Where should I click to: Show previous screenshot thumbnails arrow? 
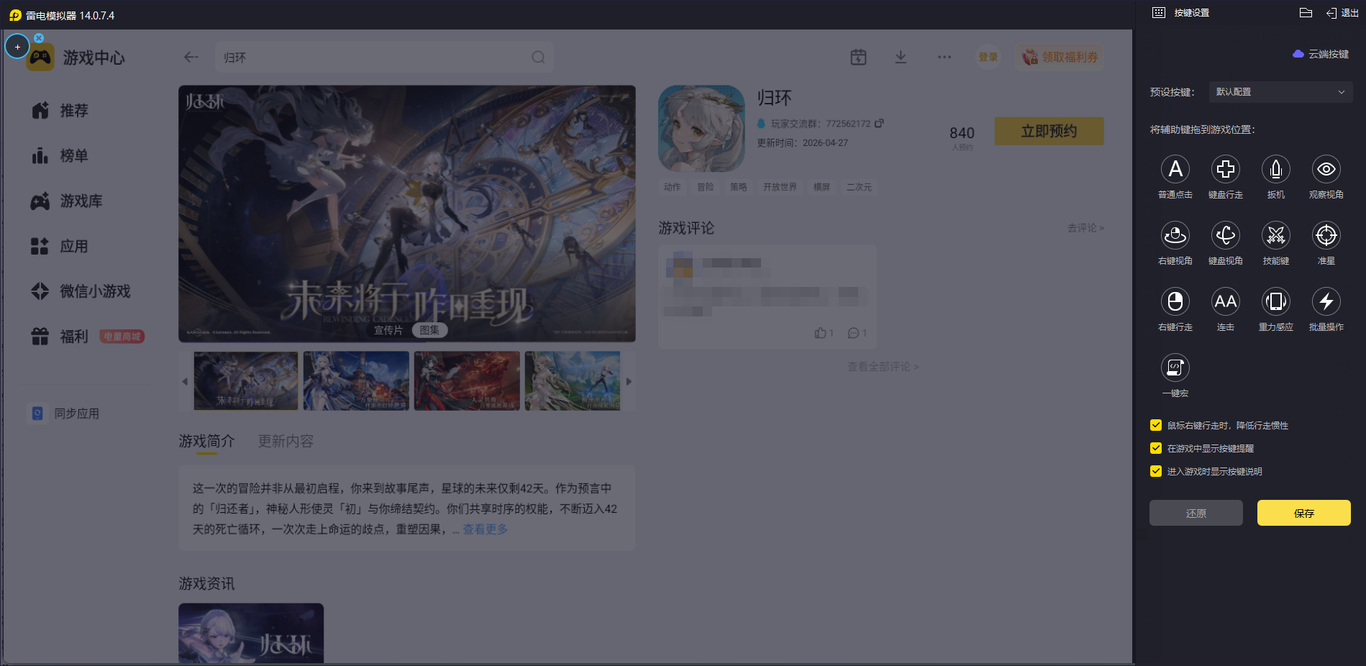tap(185, 381)
